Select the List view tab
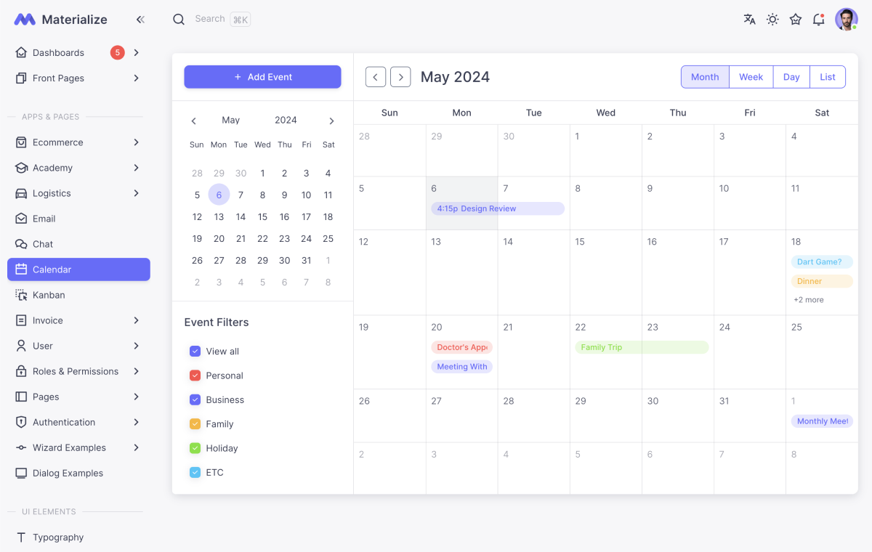 pos(828,76)
